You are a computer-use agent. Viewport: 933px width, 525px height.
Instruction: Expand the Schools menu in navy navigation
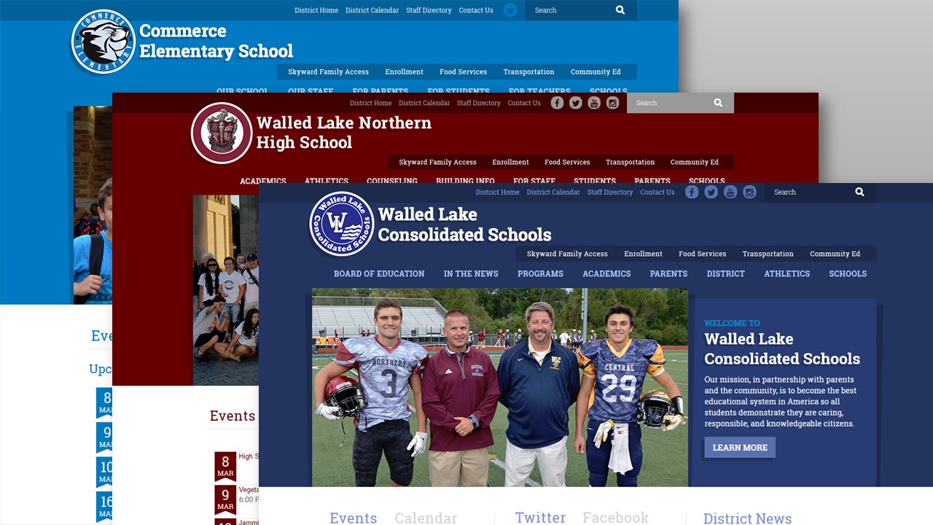coord(848,273)
